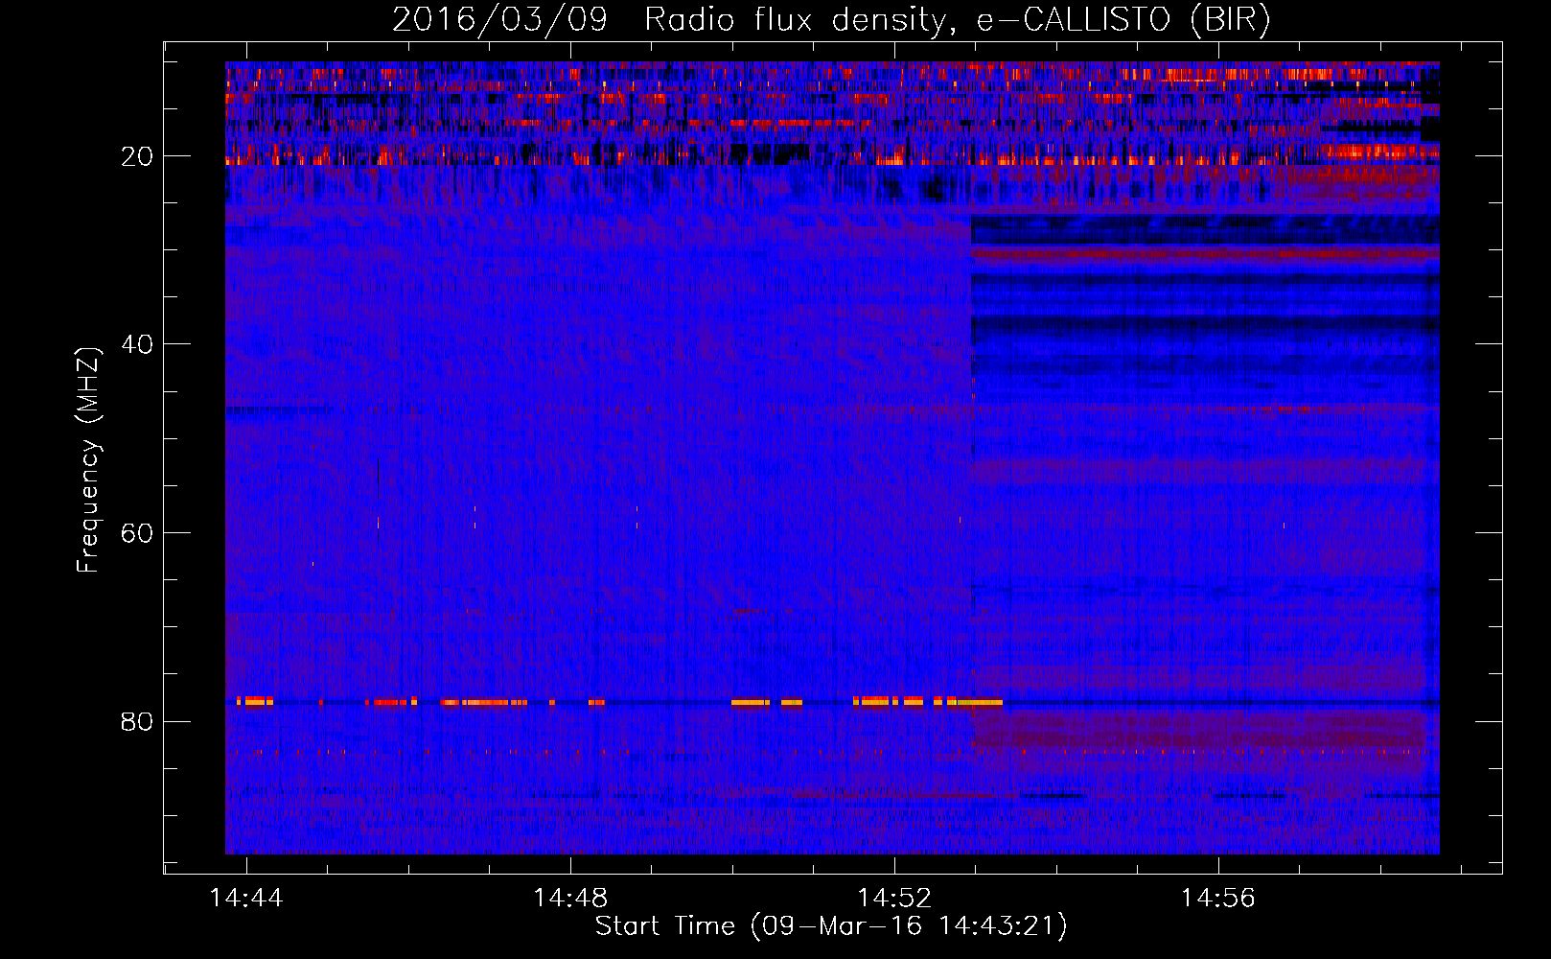The width and height of the screenshot is (1551, 959).
Task: Click the 40 MHz frequency tick label
Action: tap(137, 344)
